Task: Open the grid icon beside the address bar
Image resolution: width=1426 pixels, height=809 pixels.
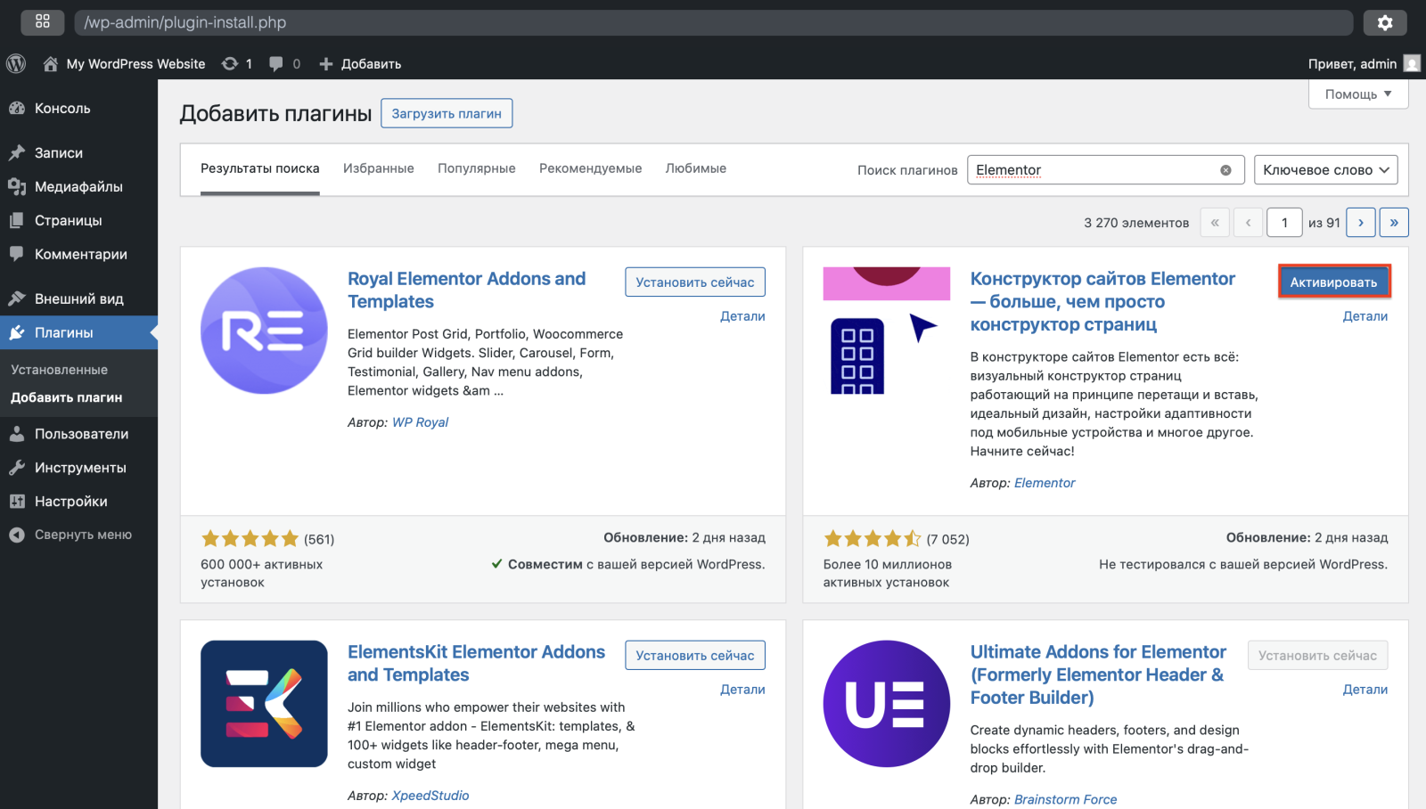Action: click(x=42, y=22)
